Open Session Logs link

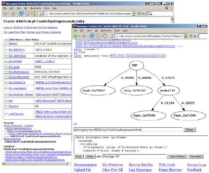(x=197, y=165)
